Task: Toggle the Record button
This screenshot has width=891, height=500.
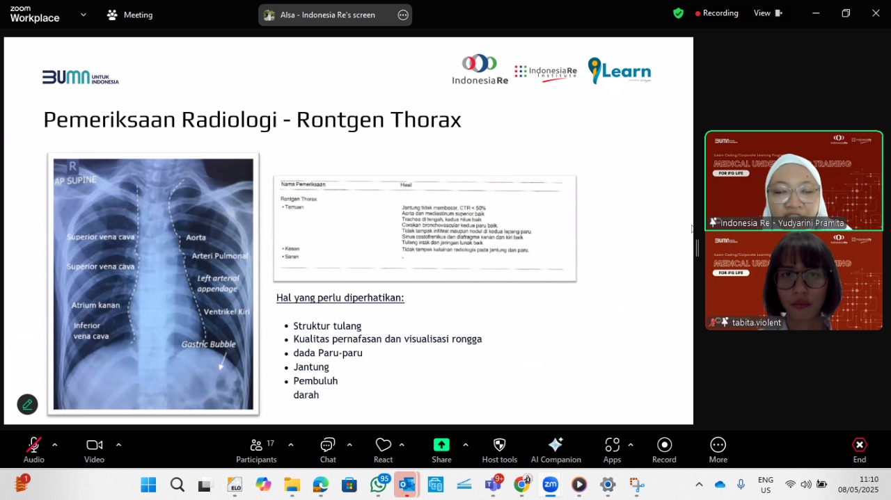Action: (x=664, y=445)
